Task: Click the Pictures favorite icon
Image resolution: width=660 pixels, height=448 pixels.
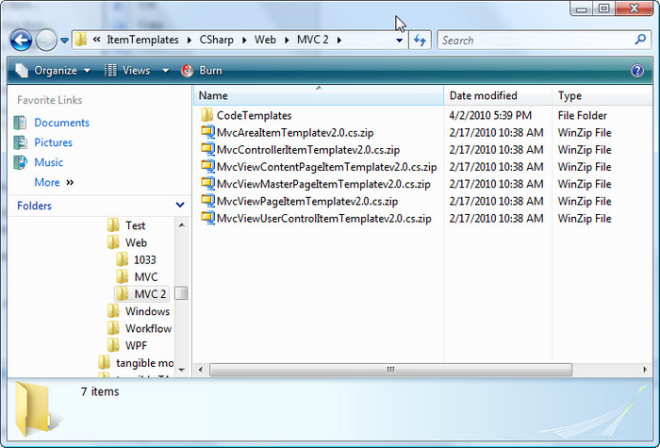Action: [x=20, y=142]
